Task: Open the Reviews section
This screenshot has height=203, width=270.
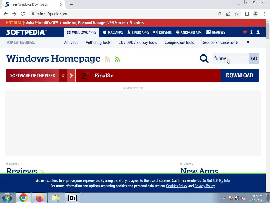Action: click(x=216, y=33)
